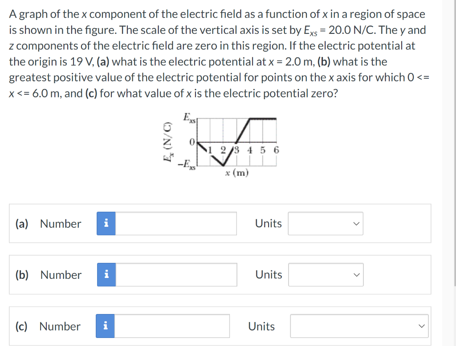Click the blue info icon beside answer (a)

(x=106, y=224)
